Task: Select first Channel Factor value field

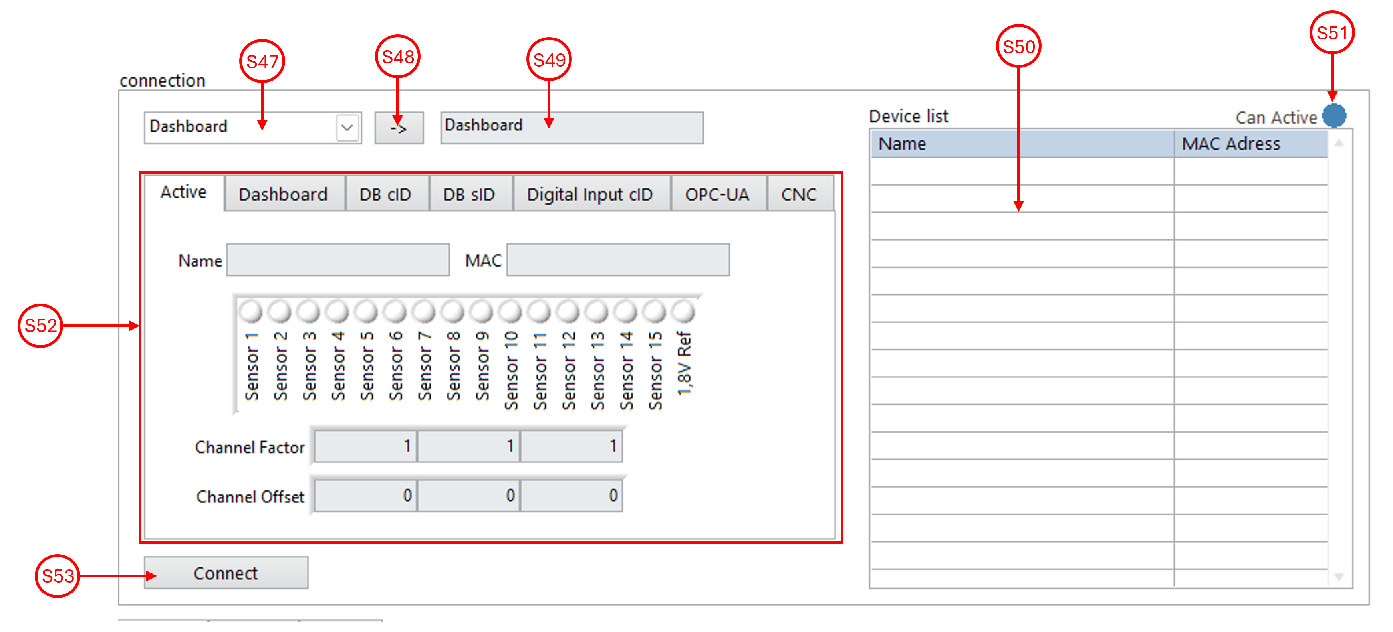Action: coord(365,446)
